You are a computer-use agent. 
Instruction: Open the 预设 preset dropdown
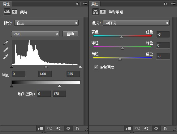pyautogui.click(x=46, y=23)
